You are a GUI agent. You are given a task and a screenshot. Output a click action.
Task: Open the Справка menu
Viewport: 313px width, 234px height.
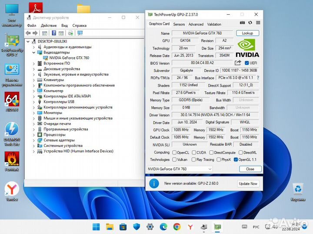pyautogui.click(x=80, y=26)
